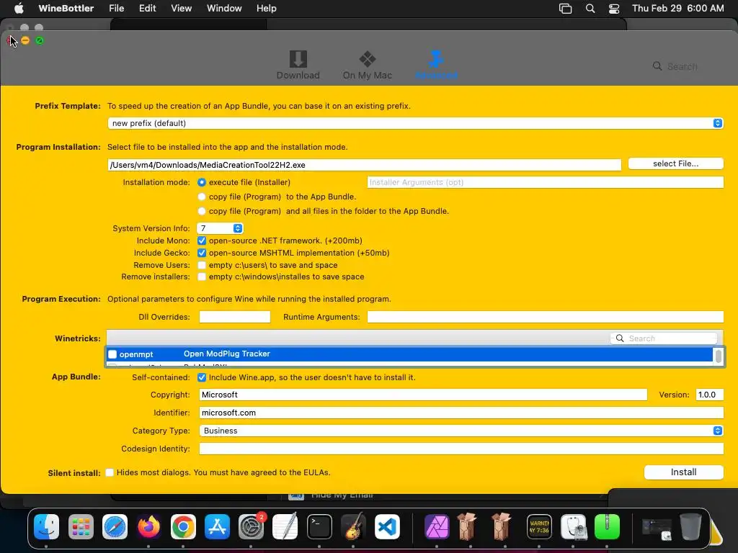Switch to the On My Mac section
Image resolution: width=738 pixels, height=553 pixels.
click(367, 65)
